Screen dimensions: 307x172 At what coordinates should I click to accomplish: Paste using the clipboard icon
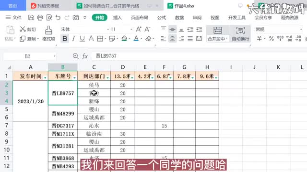[10, 30]
